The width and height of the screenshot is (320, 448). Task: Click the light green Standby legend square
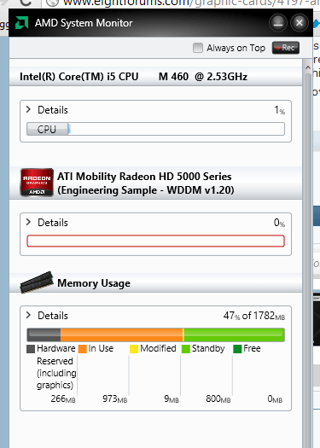[186, 349]
